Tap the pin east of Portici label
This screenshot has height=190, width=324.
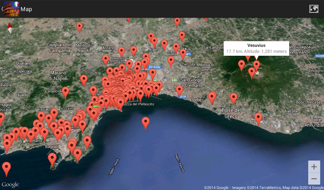click(x=212, y=98)
